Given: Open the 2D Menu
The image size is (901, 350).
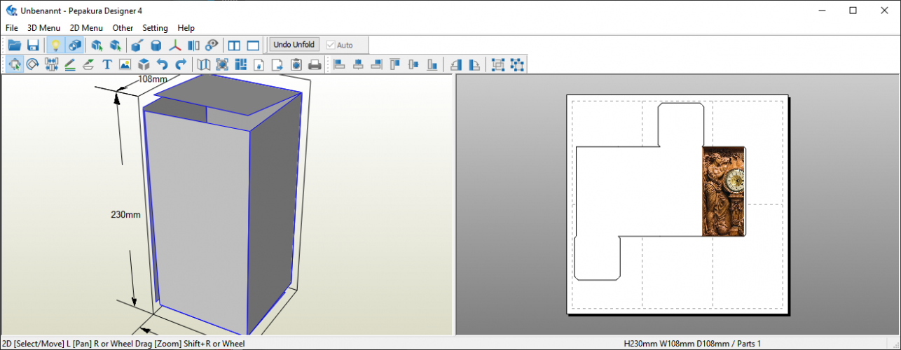Looking at the screenshot, I should (86, 28).
